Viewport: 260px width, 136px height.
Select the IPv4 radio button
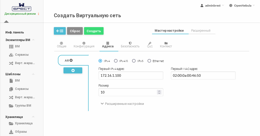100,61
